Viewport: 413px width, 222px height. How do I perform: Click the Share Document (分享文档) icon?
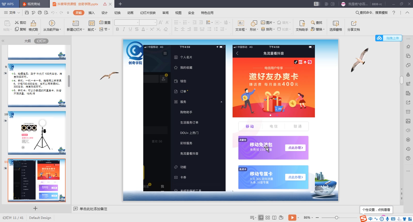click(x=354, y=26)
